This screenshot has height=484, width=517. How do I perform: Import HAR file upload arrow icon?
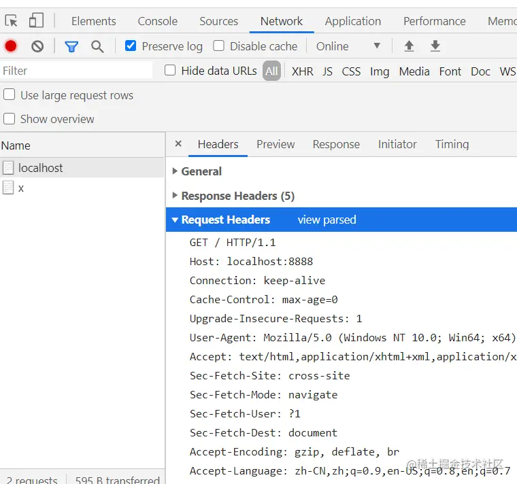click(409, 46)
